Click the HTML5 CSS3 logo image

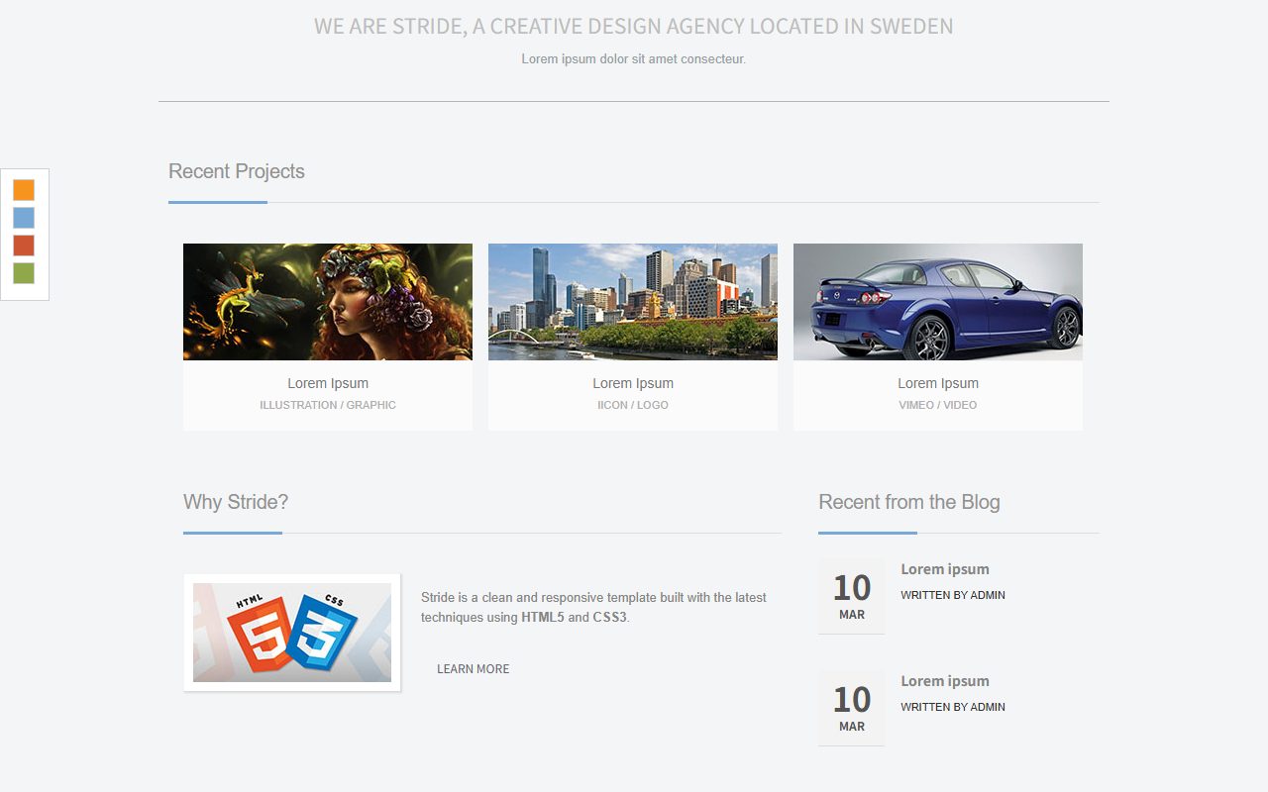(292, 633)
